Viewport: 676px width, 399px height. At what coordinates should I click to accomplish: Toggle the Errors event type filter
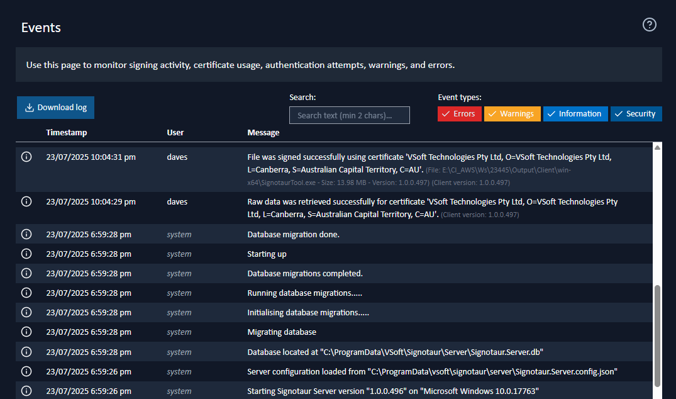pos(460,114)
